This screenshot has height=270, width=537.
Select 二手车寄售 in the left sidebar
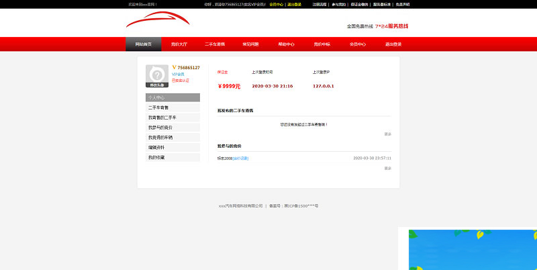coord(158,107)
